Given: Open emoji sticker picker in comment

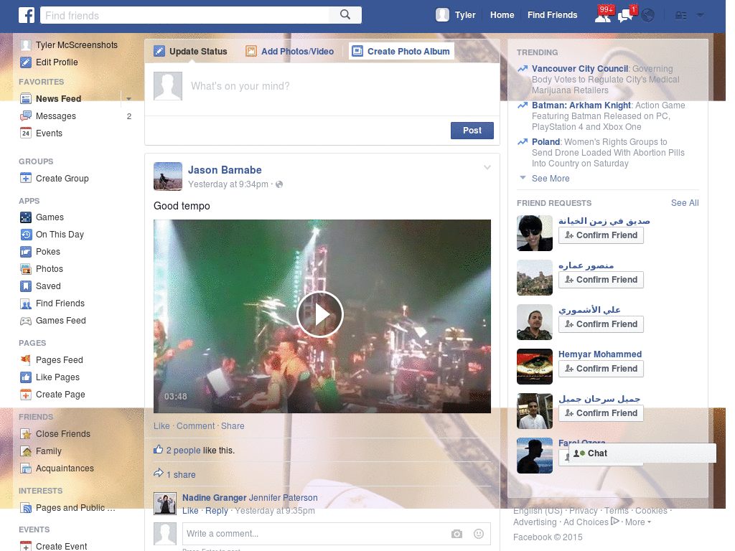Looking at the screenshot, I should coord(478,534).
